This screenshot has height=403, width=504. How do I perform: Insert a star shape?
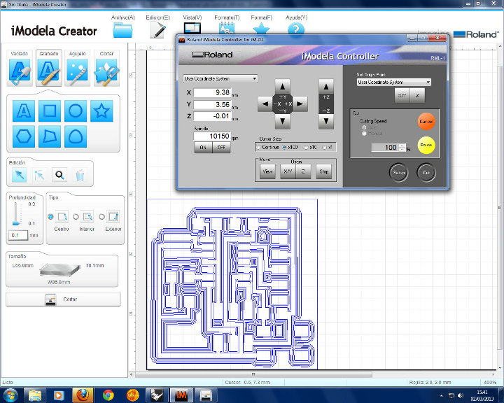(x=101, y=111)
